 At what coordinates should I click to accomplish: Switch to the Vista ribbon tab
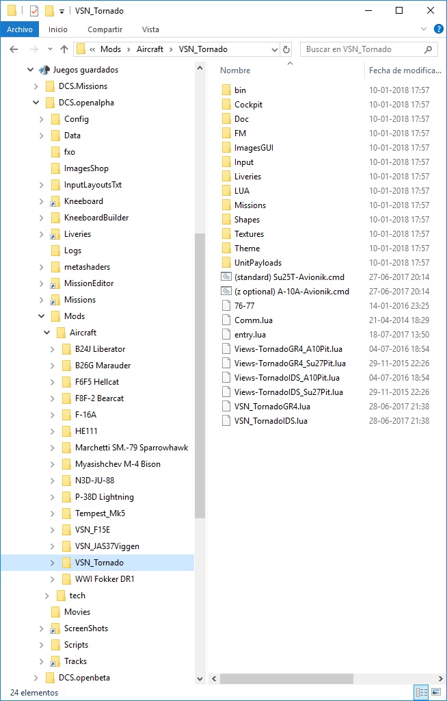coord(150,29)
